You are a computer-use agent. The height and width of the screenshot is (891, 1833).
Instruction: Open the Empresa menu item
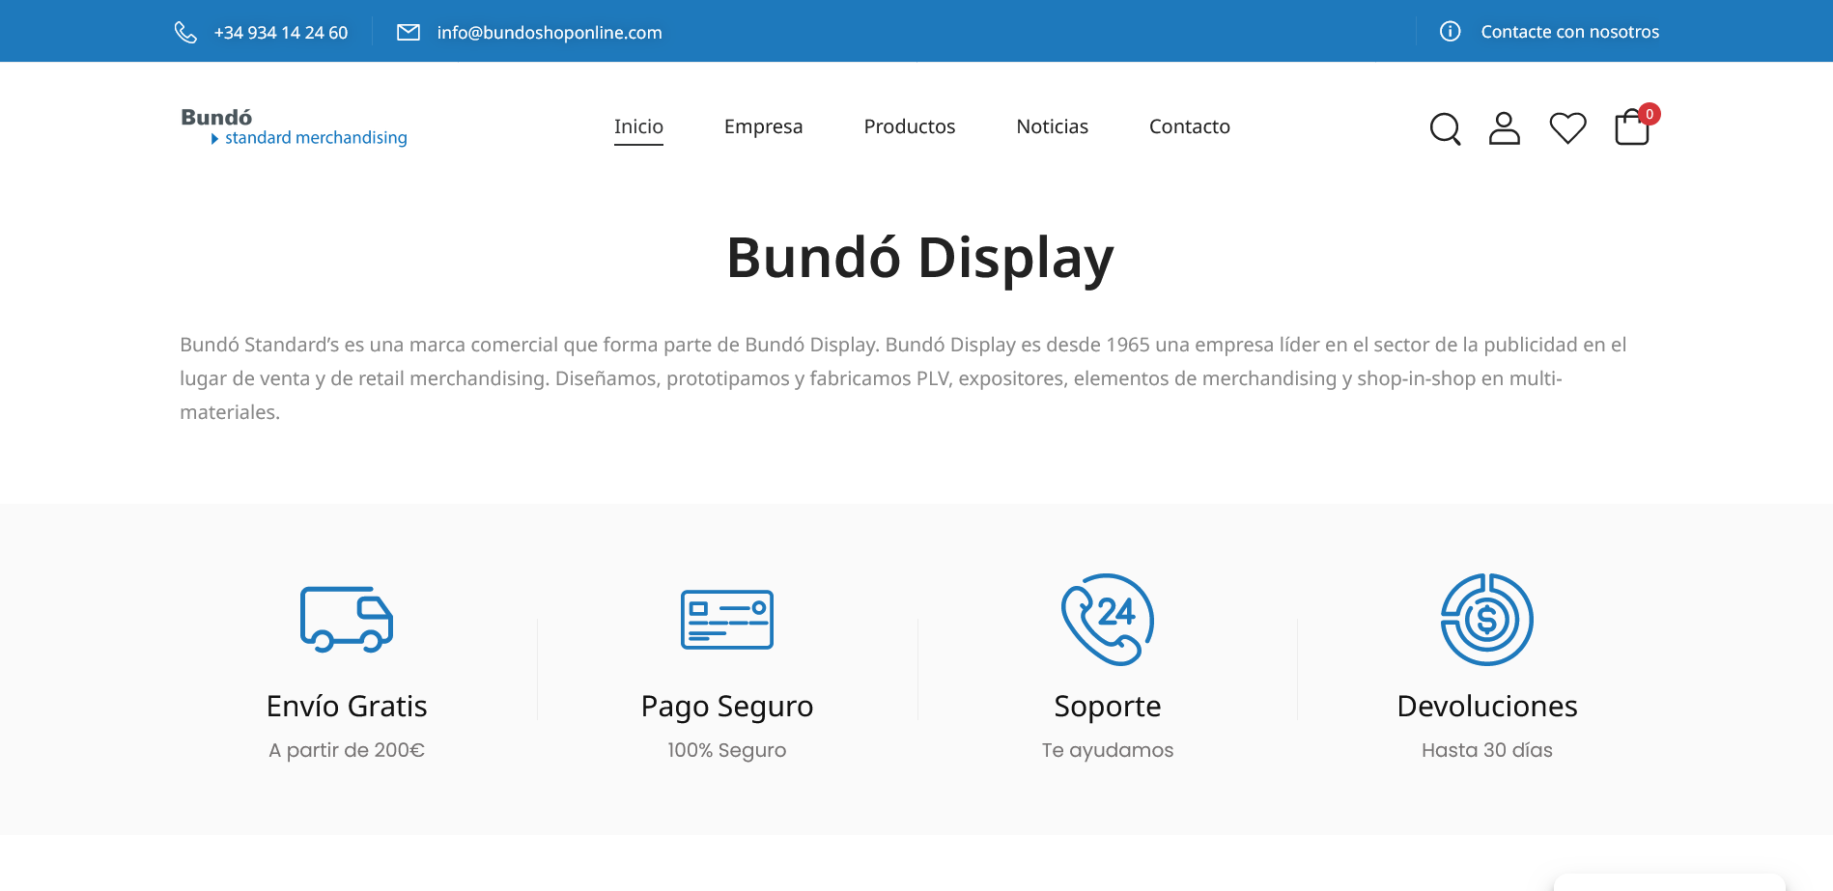click(763, 126)
